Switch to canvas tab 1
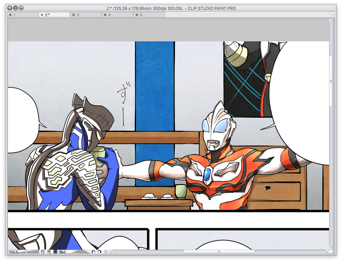 [23, 15]
